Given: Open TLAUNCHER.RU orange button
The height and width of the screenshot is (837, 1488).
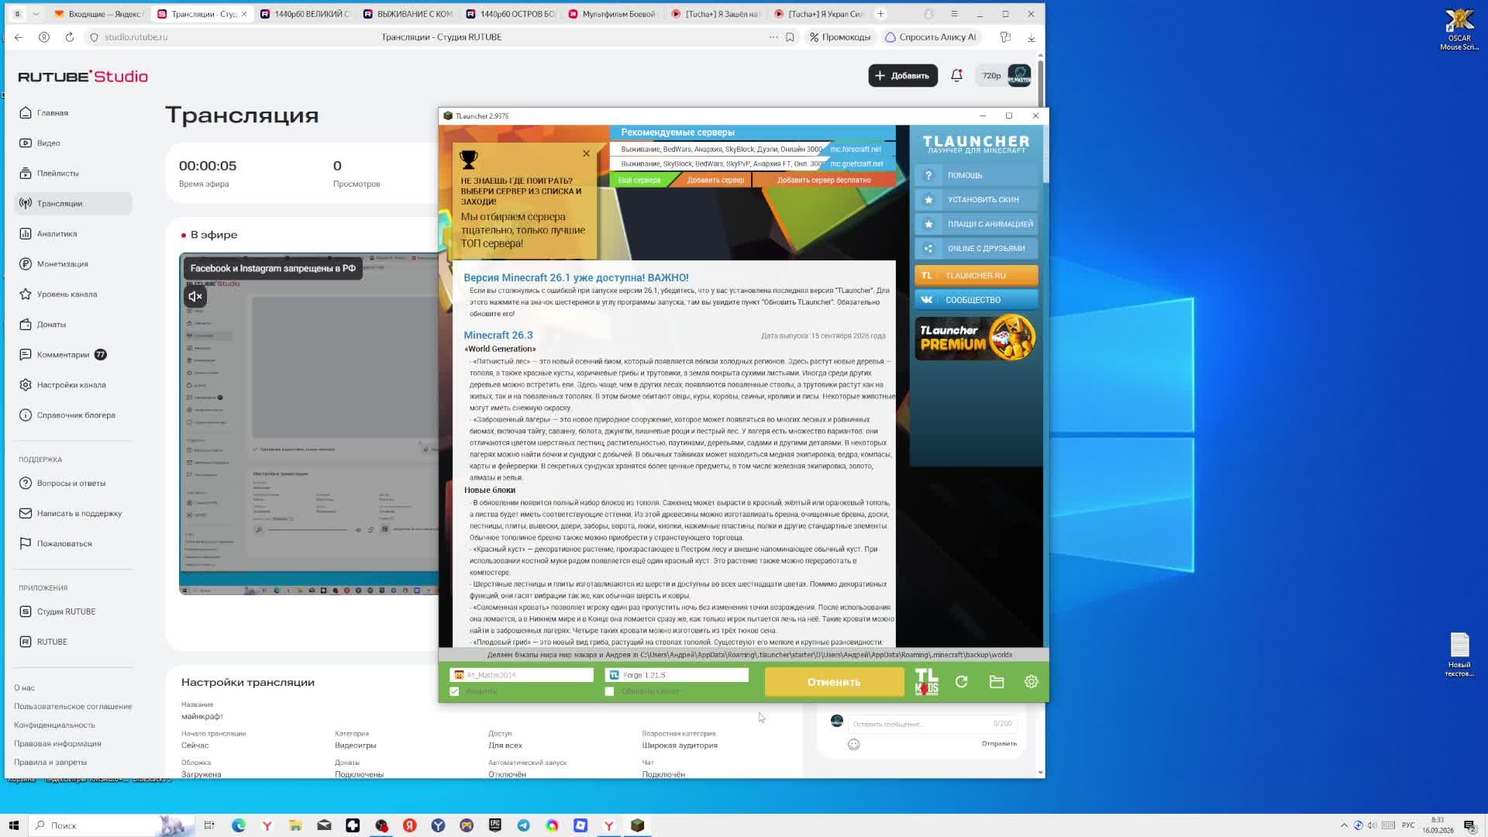Looking at the screenshot, I should (x=976, y=275).
